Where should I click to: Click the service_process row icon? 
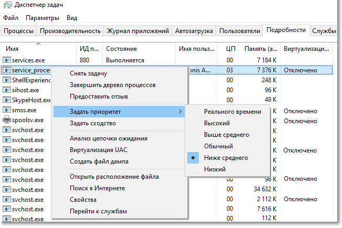point(7,70)
